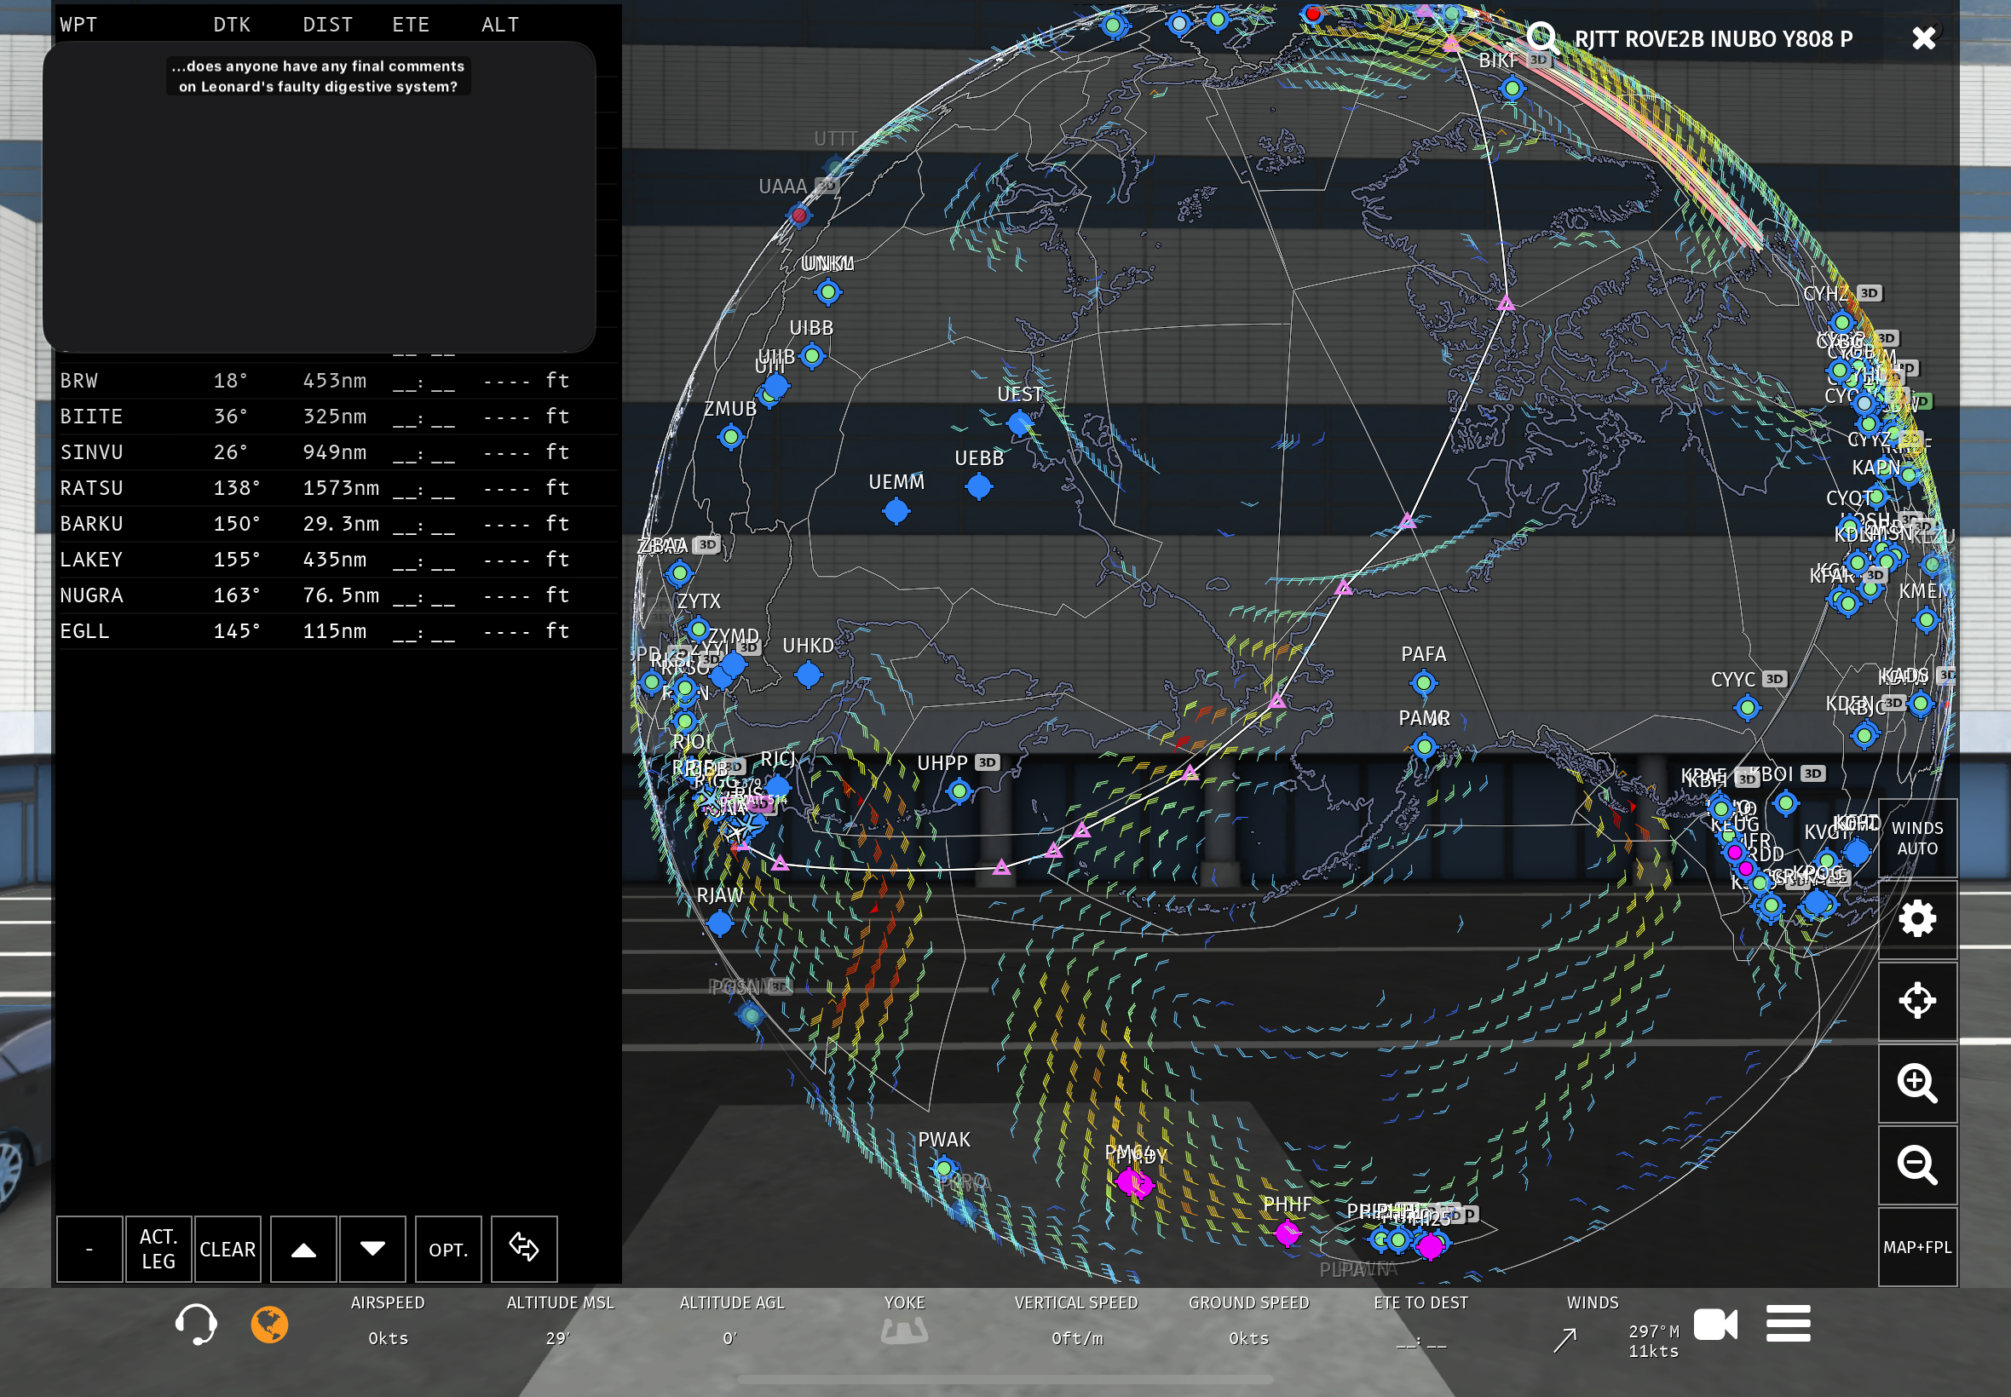Click the PAFA airport marker on globe
Screen dimensions: 2011x1397
(x=1424, y=681)
